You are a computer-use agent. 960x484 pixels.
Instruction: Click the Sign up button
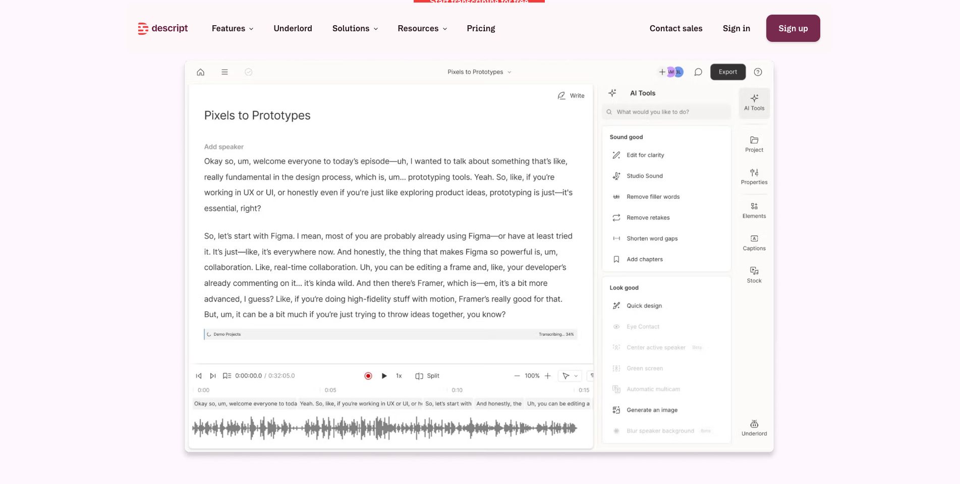(793, 28)
